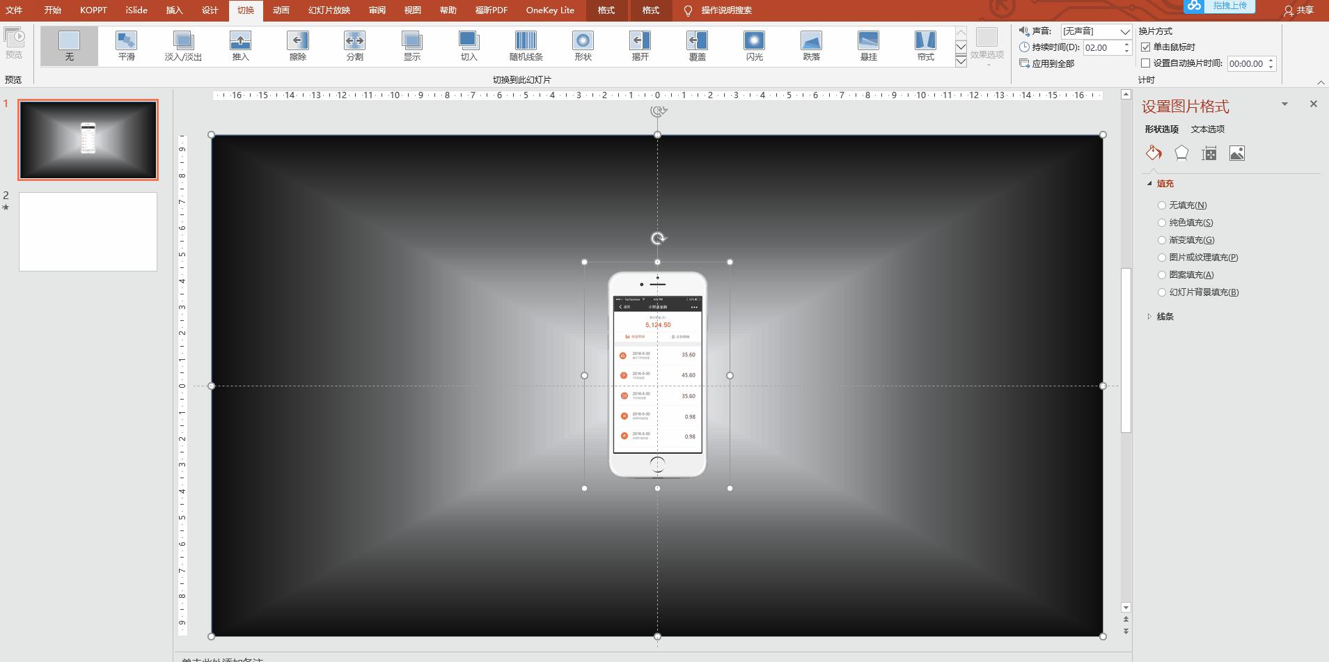The height and width of the screenshot is (662, 1329).
Task: Click the 应用到全部 button
Action: [x=1048, y=63]
